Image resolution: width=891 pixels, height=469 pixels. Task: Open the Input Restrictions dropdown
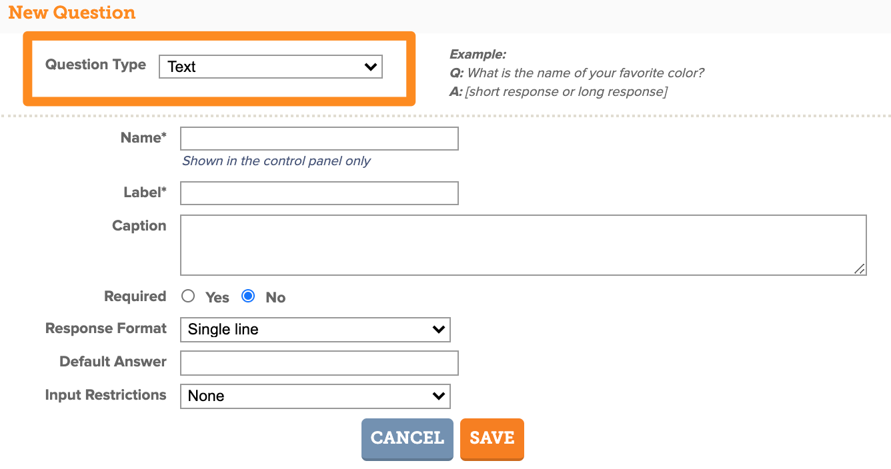[315, 396]
